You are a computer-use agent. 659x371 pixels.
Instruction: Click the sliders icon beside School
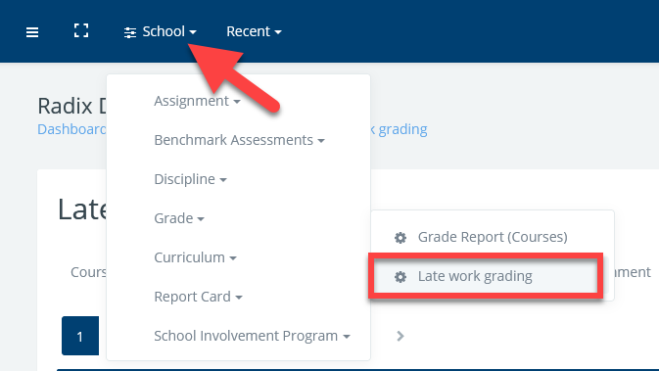[x=130, y=32]
